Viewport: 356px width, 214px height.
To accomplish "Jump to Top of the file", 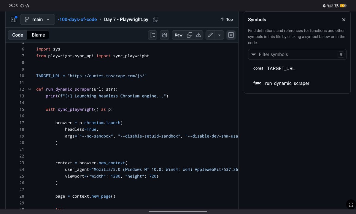I will 226,19.
